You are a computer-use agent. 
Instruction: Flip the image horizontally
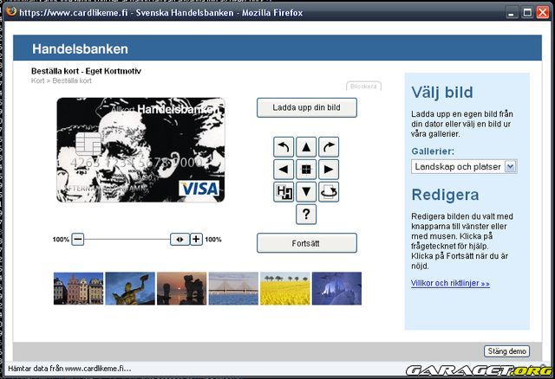(284, 192)
